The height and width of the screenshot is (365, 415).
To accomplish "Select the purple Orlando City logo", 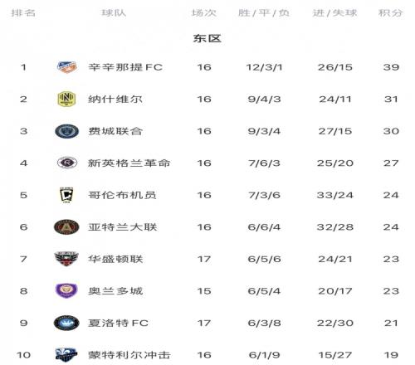I will click(x=66, y=290).
